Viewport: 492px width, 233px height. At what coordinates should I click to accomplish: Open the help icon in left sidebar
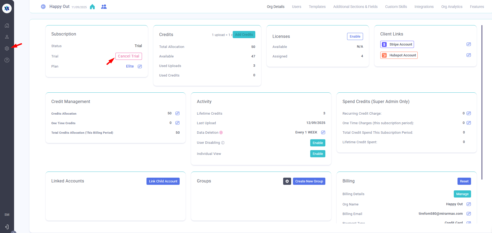point(7,60)
